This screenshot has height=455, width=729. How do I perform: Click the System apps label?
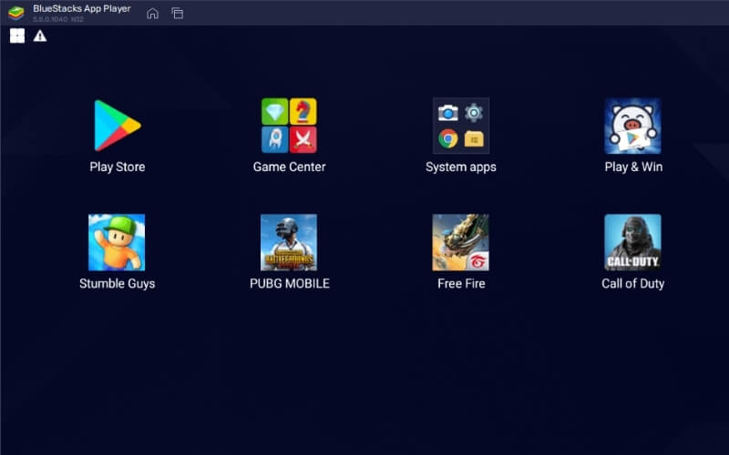461,167
